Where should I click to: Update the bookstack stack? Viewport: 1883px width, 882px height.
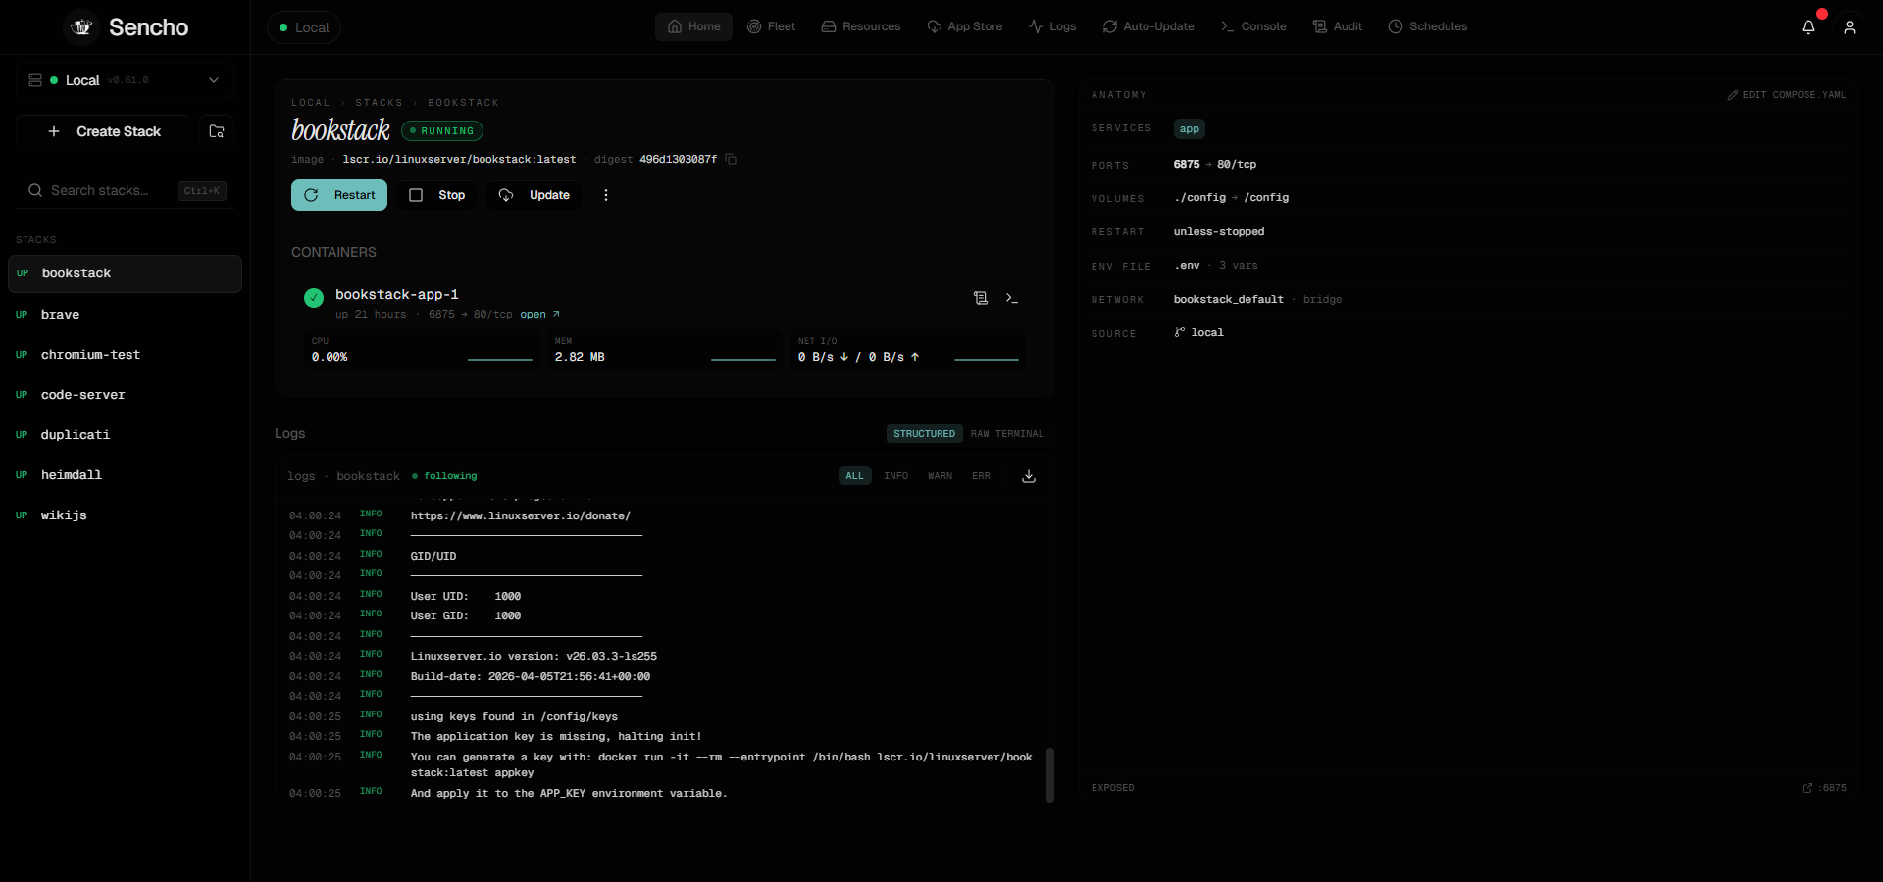click(x=534, y=195)
